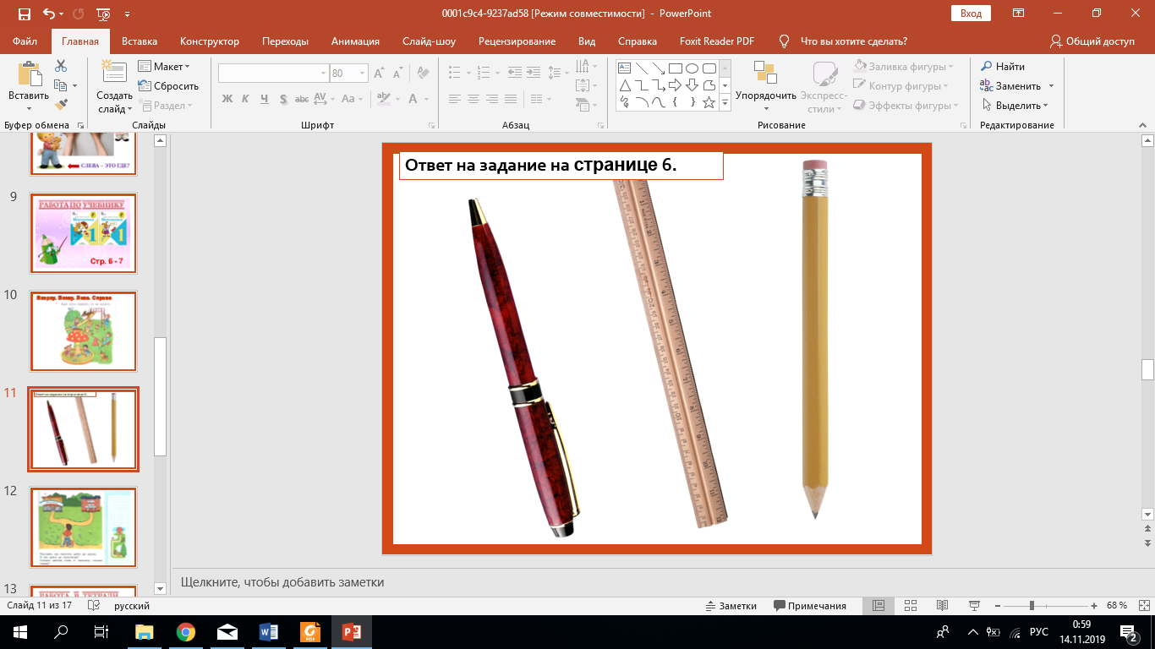
Task: Select the five-point star shape
Action: coord(709,102)
